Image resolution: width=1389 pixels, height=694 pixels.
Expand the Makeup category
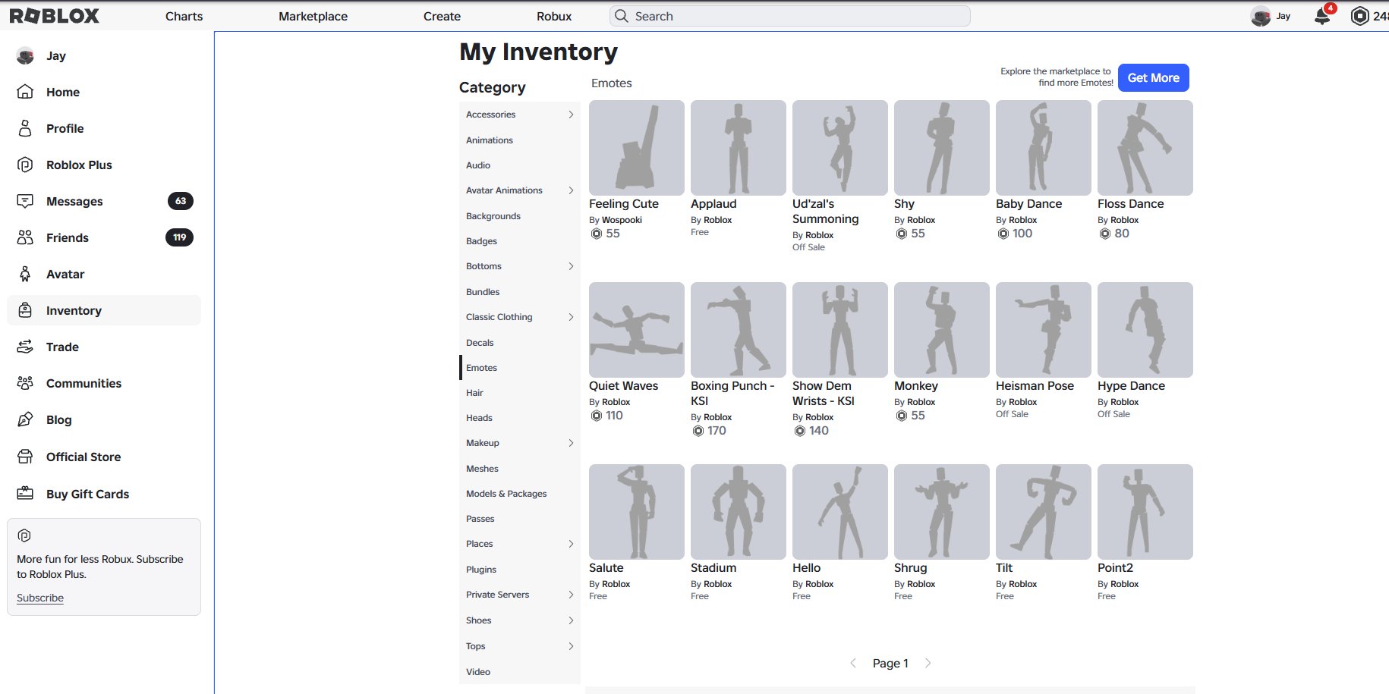coord(571,443)
